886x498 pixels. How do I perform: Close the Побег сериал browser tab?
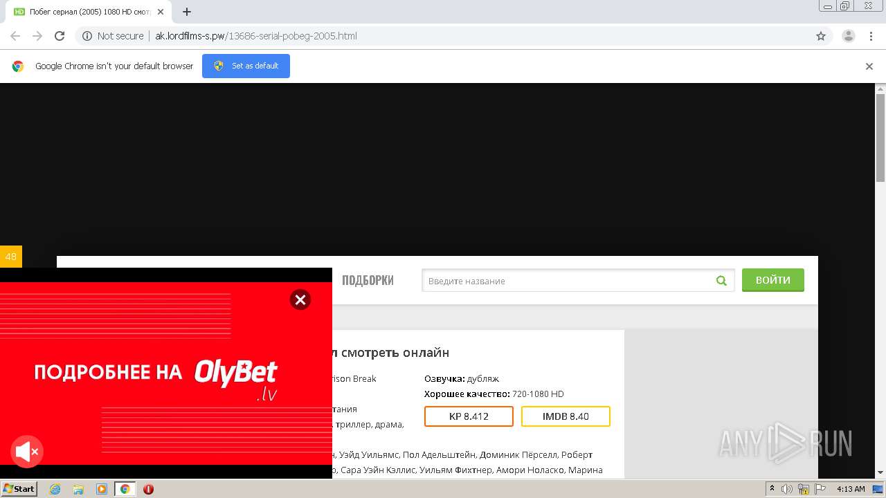coord(161,12)
